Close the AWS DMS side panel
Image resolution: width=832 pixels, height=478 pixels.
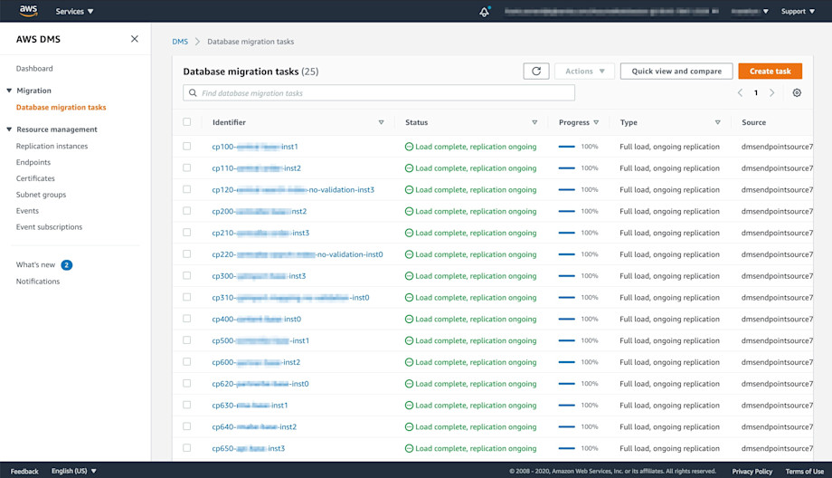134,39
